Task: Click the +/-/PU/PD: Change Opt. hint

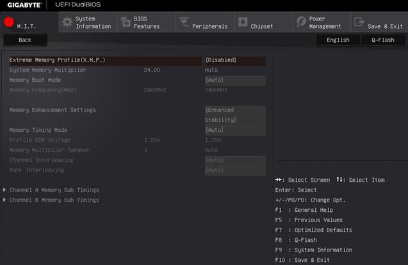Action: pyautogui.click(x=310, y=200)
